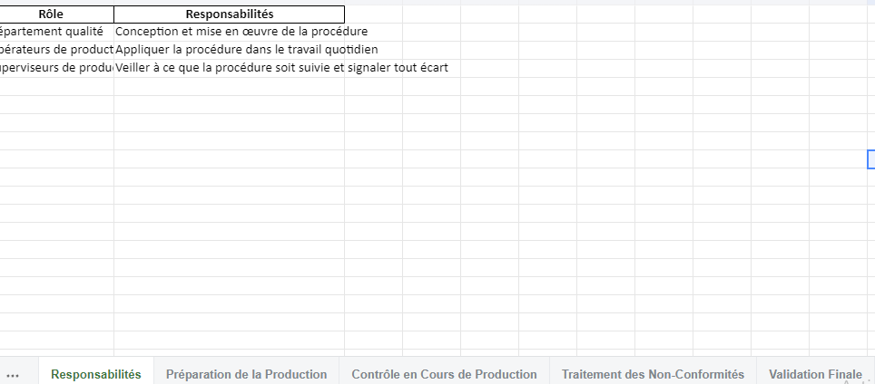Select the Opérateurs de production cell
Screen dimensions: 875x384
[56, 50]
